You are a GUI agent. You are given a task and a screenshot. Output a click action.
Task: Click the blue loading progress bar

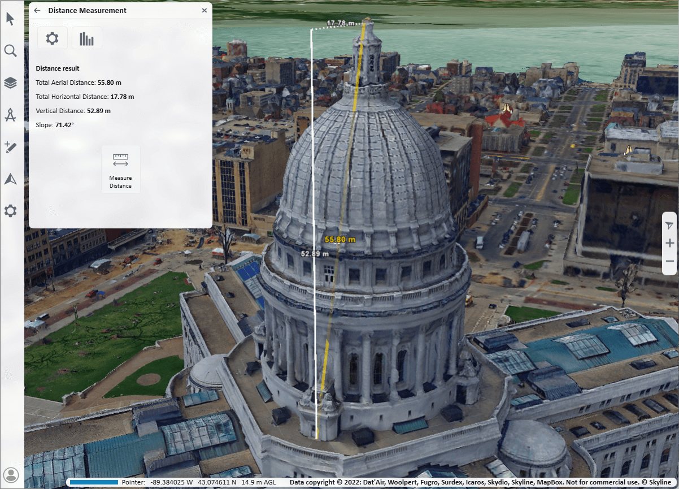[93, 482]
